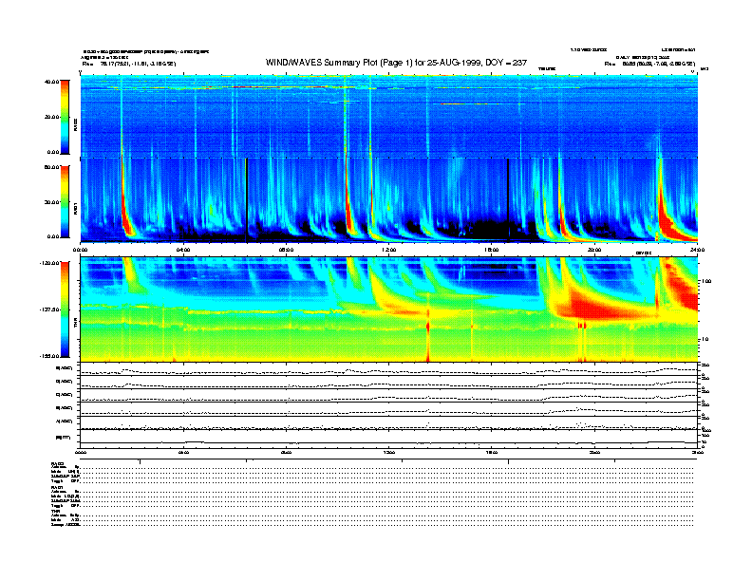Click the -155.00 label on TNR color scale
Screen dimensions: 752x581
click(49, 356)
